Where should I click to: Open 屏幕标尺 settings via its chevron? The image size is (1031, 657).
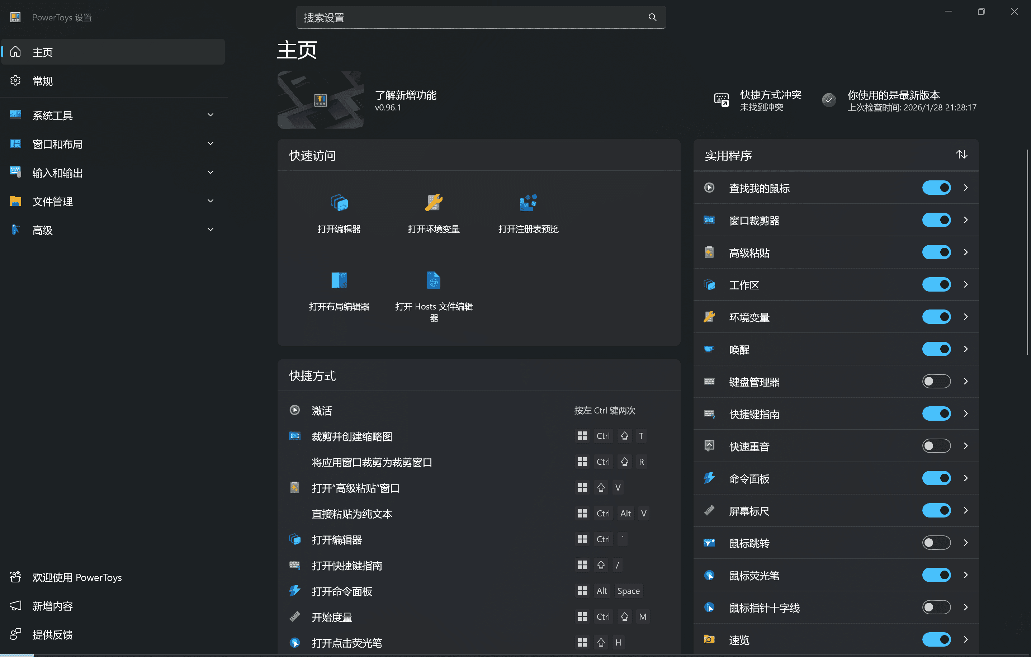(x=965, y=511)
